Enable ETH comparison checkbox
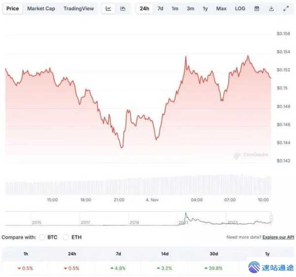Screen dimensions: 296x277 [x=68, y=238]
